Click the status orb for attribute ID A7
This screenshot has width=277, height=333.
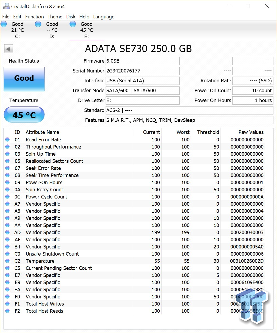tap(7, 204)
